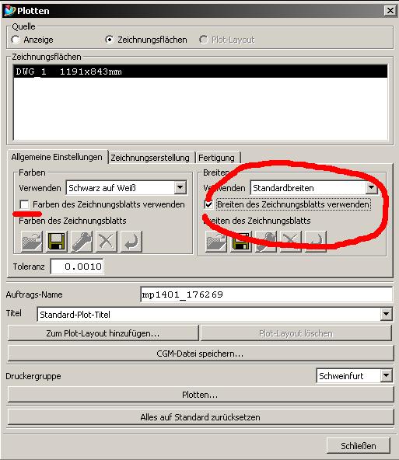Switch to the Zeichnungserstellung tab

point(150,158)
